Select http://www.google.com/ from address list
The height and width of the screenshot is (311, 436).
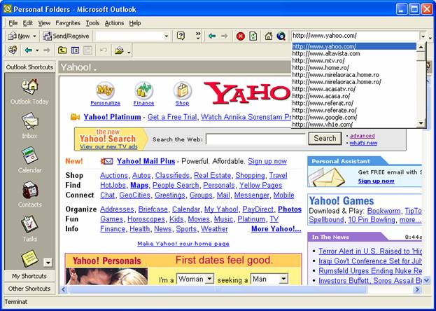coord(354,117)
